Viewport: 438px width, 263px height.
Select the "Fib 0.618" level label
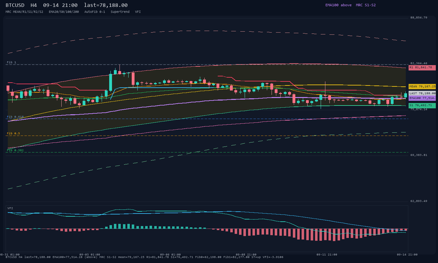(x=15, y=117)
